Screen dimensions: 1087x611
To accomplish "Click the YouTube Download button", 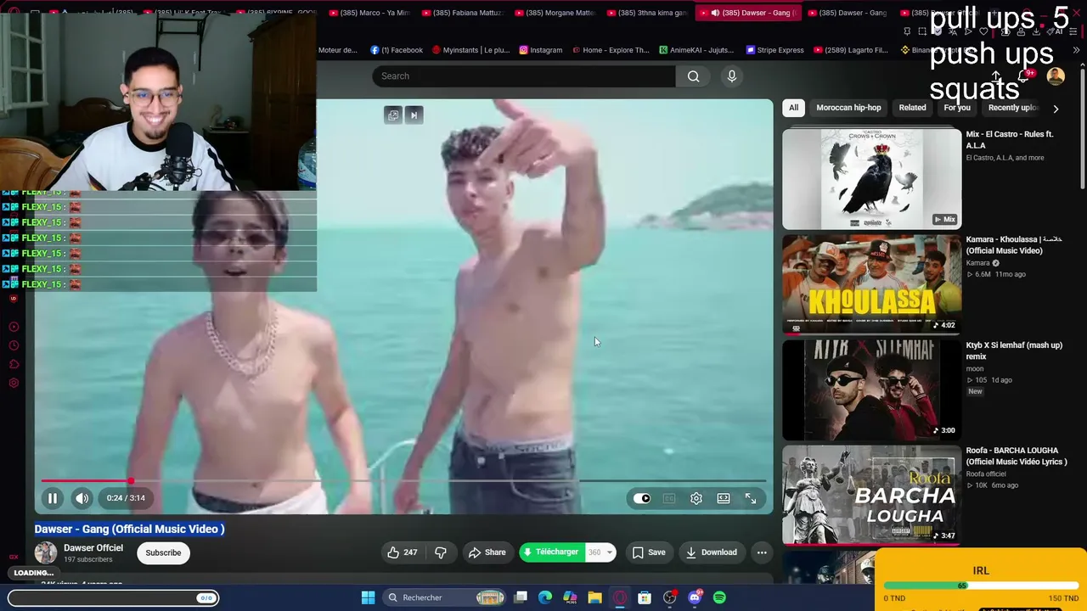I will coord(712,552).
